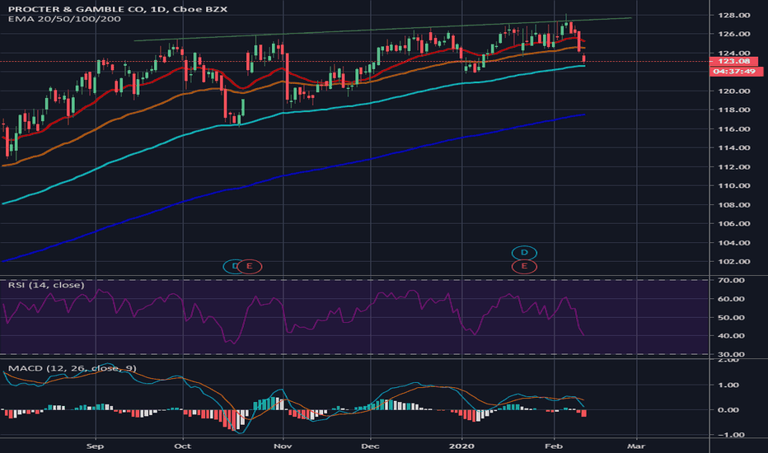Image resolution: width=768 pixels, height=453 pixels.
Task: Click the PROCTER & GAMBLE CO chart title
Action: pyautogui.click(x=117, y=9)
